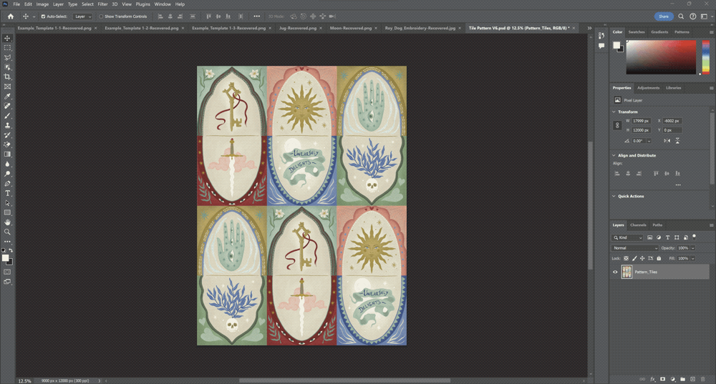This screenshot has width=716, height=384.
Task: Enable Show Transform Controls checkbox
Action: tap(101, 16)
